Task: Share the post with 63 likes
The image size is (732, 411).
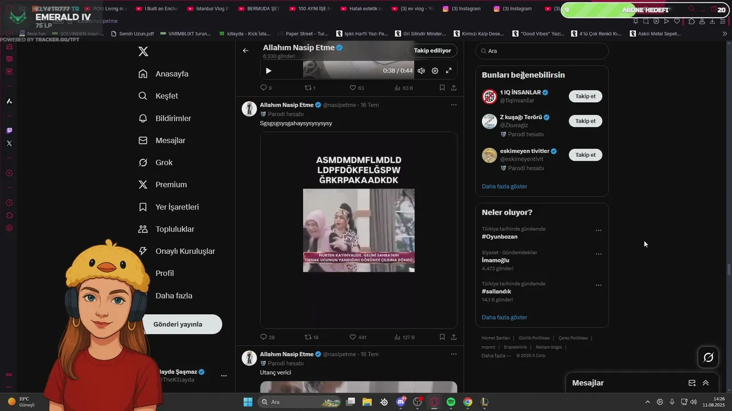Action: [453, 88]
